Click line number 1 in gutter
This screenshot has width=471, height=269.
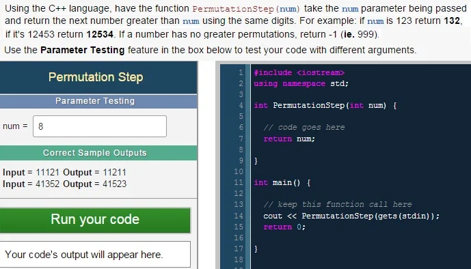(x=241, y=72)
